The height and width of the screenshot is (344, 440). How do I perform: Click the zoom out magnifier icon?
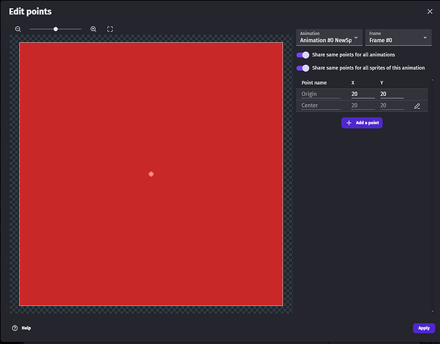click(x=18, y=29)
